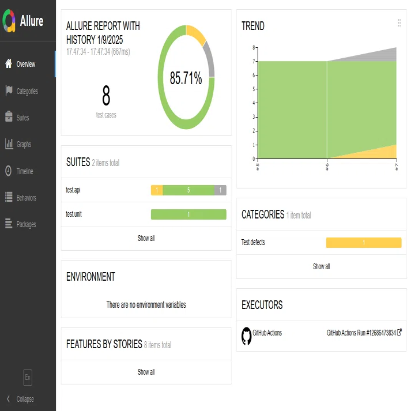Click the Executors widget heading
The width and height of the screenshot is (411, 411).
click(x=262, y=305)
